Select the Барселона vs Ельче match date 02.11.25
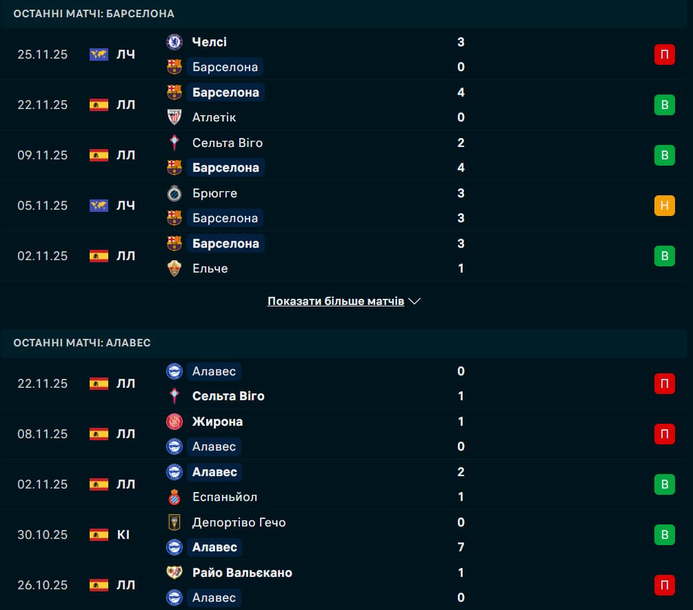 (43, 256)
